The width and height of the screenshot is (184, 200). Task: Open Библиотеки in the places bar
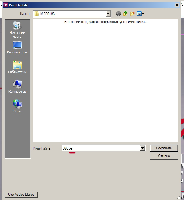coord(17,67)
